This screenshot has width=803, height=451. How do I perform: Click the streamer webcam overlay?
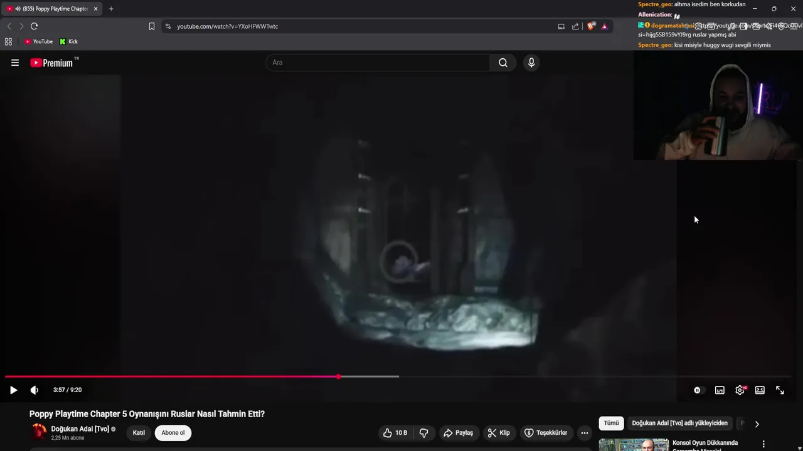pyautogui.click(x=718, y=105)
